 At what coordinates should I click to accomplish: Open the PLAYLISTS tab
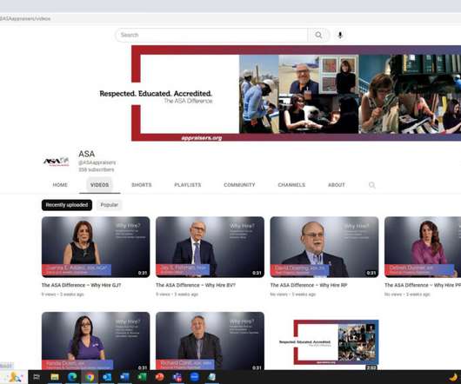(188, 185)
